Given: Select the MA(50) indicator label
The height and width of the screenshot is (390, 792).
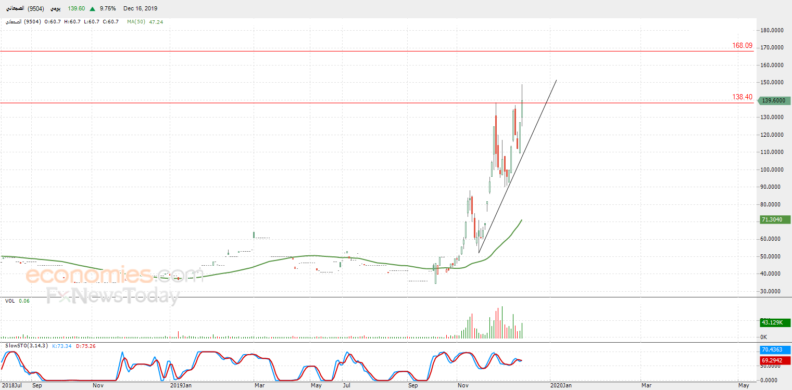Looking at the screenshot, I should pos(136,22).
